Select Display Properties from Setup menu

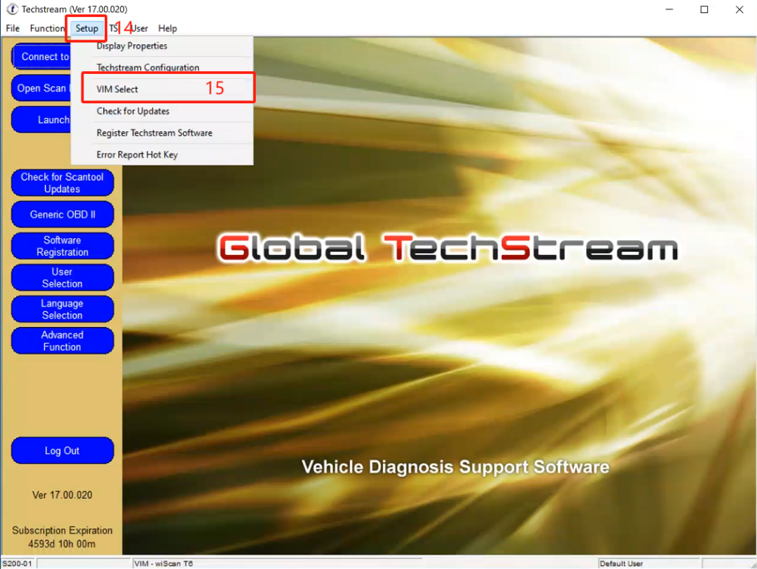132,47
